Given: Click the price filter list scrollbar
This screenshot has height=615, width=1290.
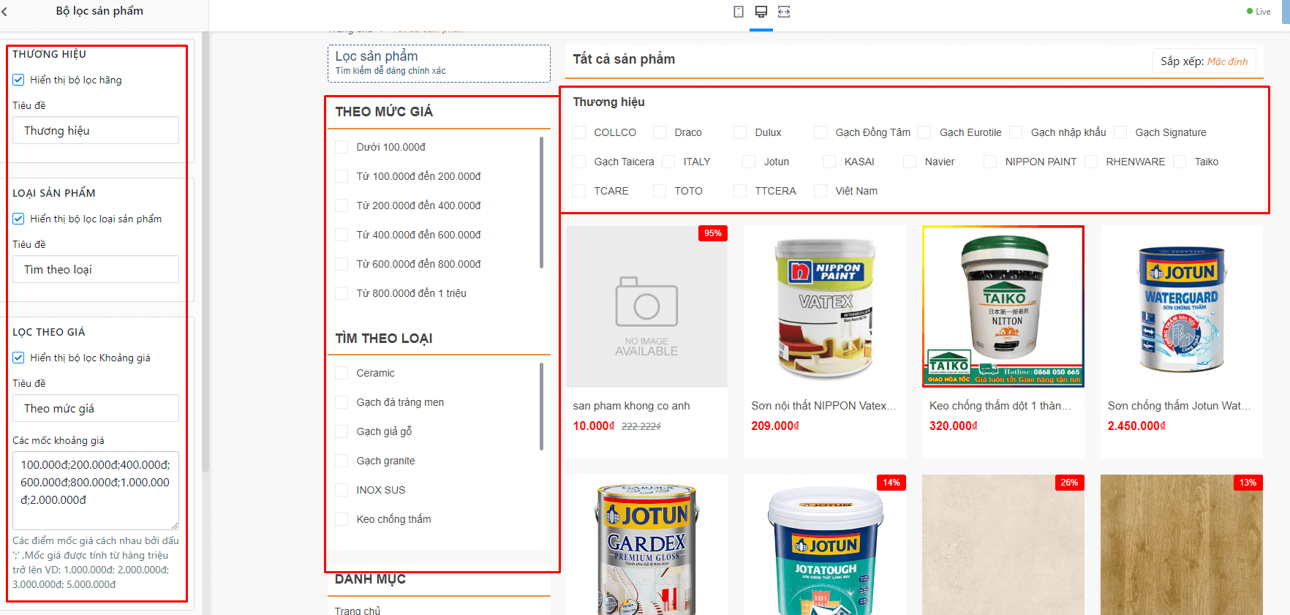Looking at the screenshot, I should tap(542, 203).
